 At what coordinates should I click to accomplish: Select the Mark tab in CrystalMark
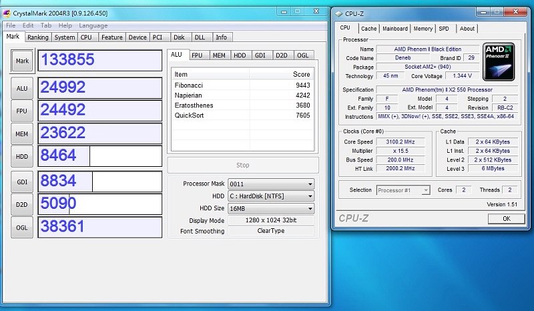13,37
